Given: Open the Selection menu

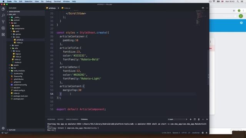Looking at the screenshot, I should [x=28, y=2].
